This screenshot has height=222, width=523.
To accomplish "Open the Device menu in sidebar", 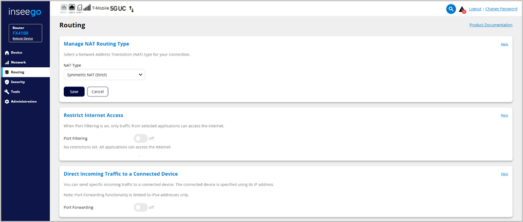I will [16, 52].
